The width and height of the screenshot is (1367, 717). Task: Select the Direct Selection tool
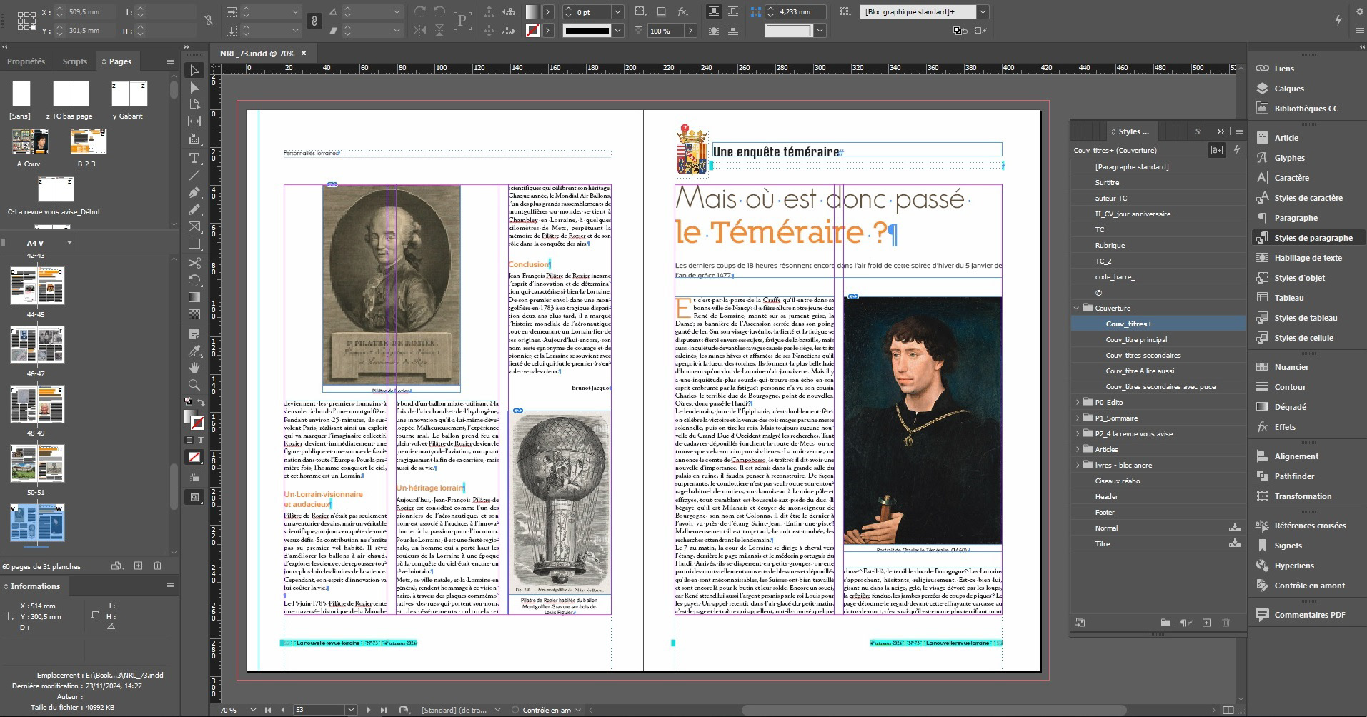click(x=194, y=87)
